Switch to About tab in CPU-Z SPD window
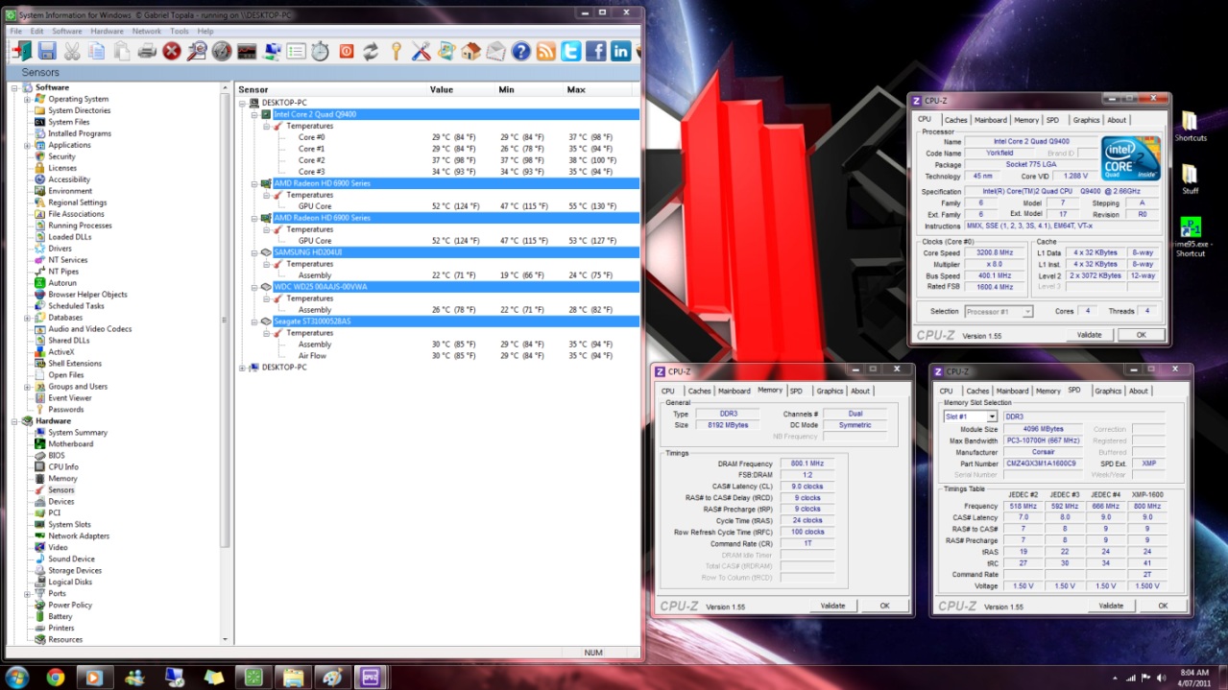Viewport: 1228px width, 690px height. (x=1139, y=391)
